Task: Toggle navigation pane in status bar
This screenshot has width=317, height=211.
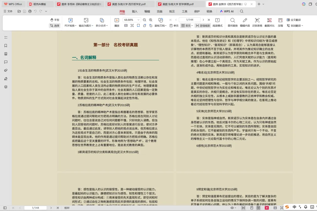Action: (x=5, y=208)
